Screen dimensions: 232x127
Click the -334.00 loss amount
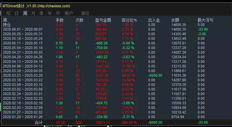click(x=101, y=117)
